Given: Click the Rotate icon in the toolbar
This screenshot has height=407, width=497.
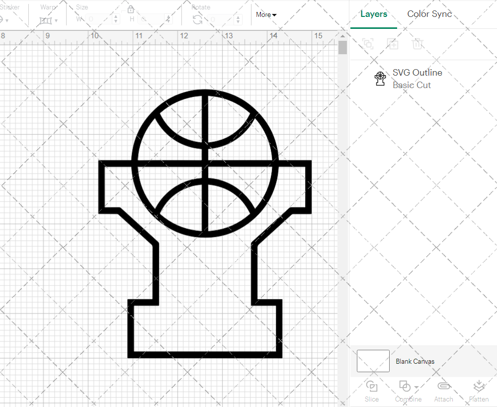Looking at the screenshot, I should pyautogui.click(x=197, y=19).
